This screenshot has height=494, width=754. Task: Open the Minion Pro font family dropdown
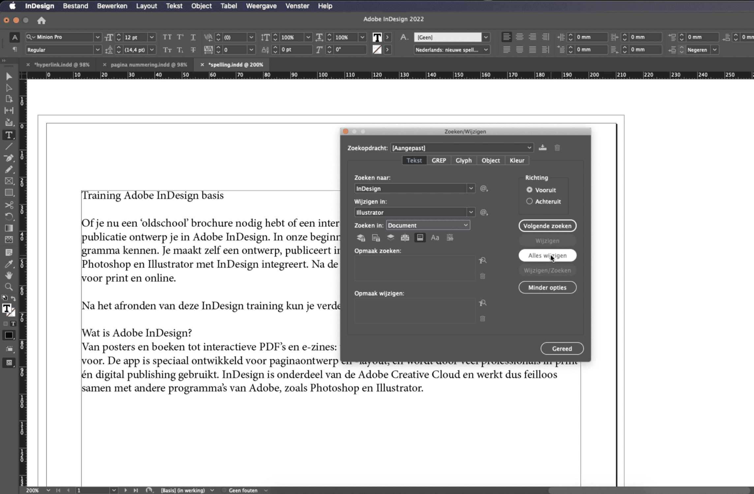pos(97,37)
